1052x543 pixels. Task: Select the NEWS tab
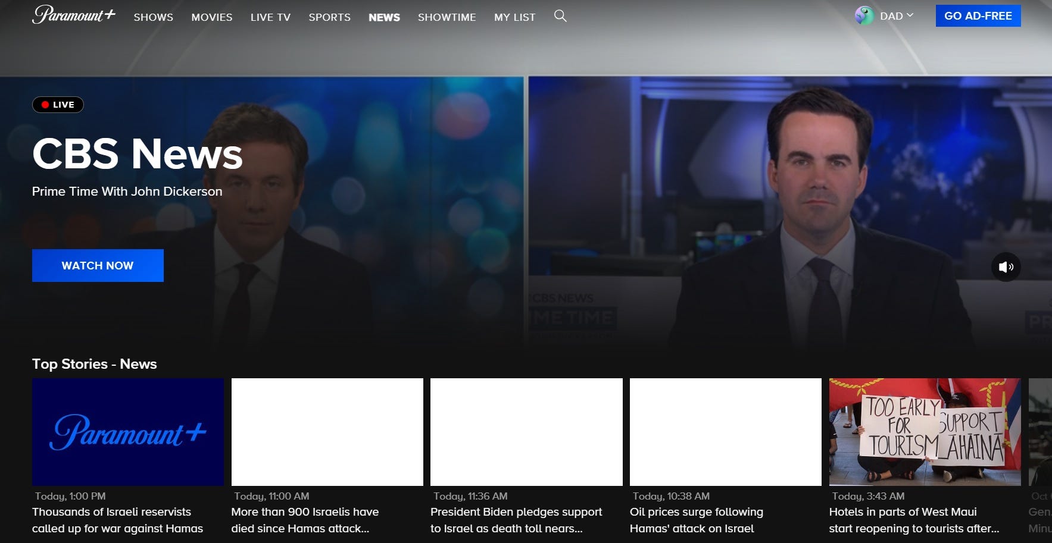(x=384, y=17)
